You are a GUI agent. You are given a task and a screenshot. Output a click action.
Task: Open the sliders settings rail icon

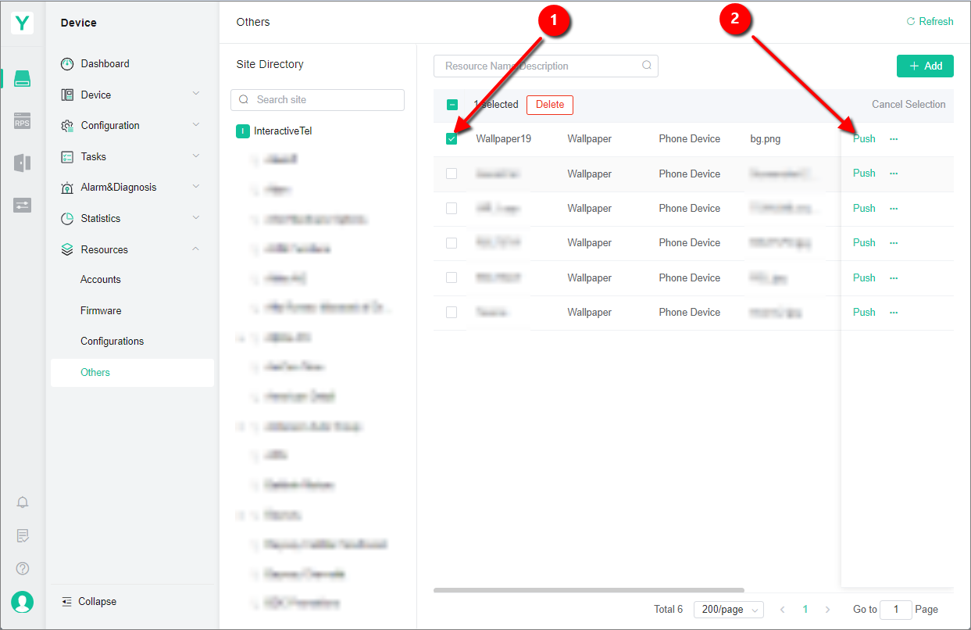[23, 205]
